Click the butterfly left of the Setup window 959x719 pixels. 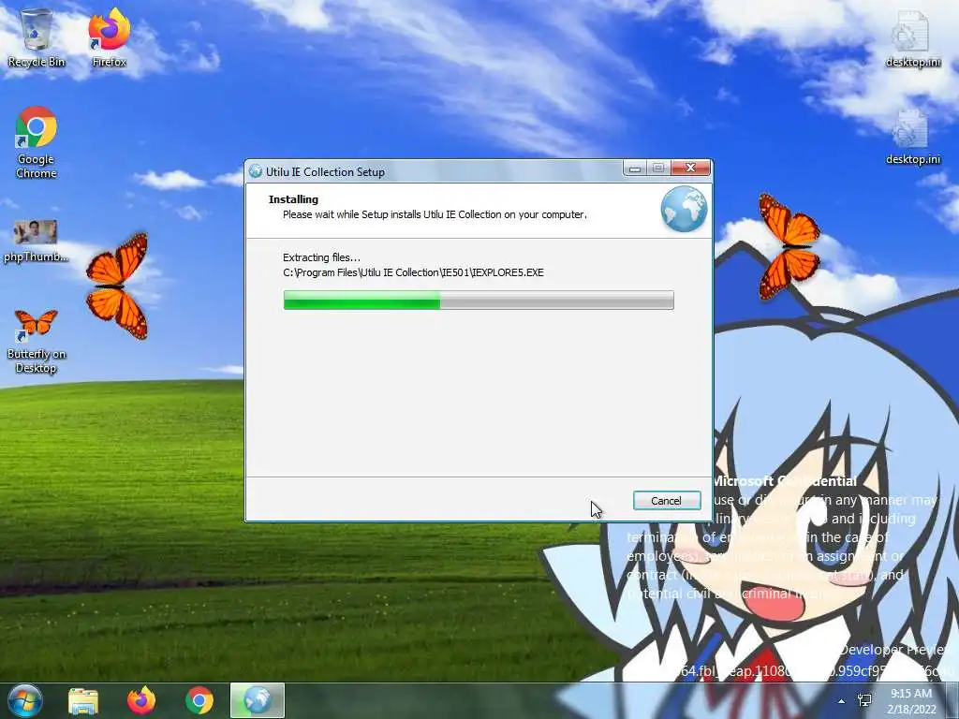click(117, 286)
